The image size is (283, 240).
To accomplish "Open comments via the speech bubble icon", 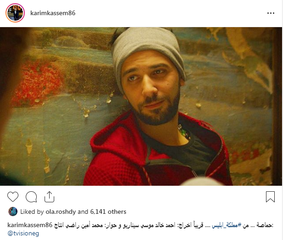I will [x=31, y=197].
